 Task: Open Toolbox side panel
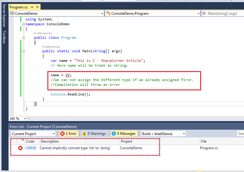pyautogui.click(x=4, y=37)
